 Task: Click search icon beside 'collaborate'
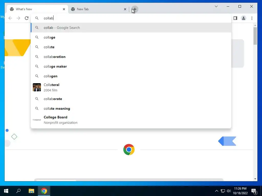37,99
